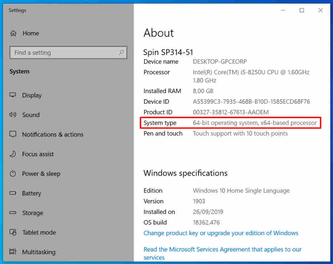Image resolution: width=333 pixels, height=264 pixels.
Task: Open Change product key or upgrade link
Action: click(221, 233)
